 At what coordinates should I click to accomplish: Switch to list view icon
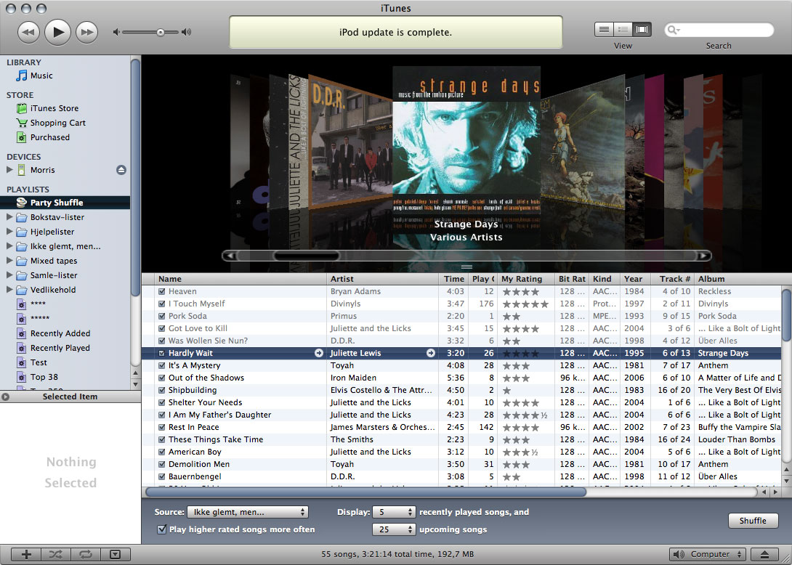(x=604, y=29)
